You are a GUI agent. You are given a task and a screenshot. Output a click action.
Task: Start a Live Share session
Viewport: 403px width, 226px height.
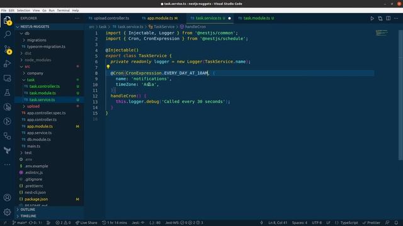coord(86,223)
